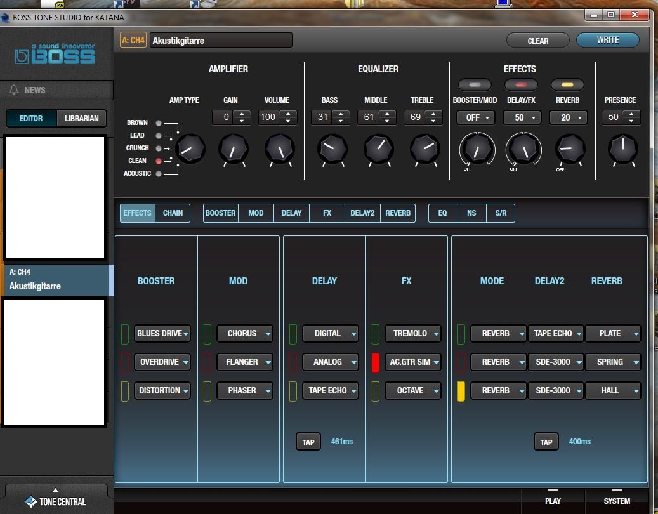Open the Phaser mod dropdown
The width and height of the screenshot is (658, 514).
tap(245, 391)
